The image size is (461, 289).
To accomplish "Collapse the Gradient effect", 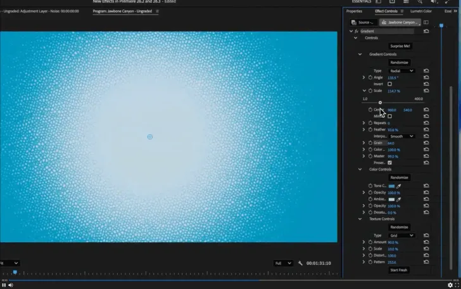I will click(x=351, y=31).
